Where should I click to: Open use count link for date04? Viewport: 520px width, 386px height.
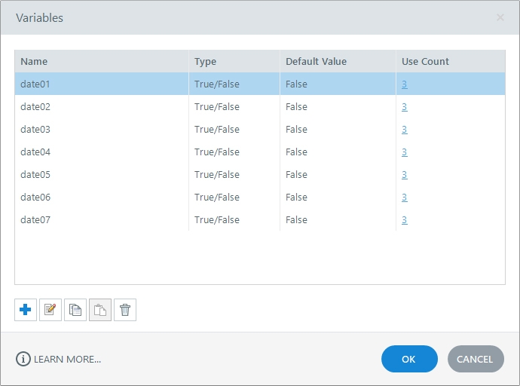tap(405, 152)
